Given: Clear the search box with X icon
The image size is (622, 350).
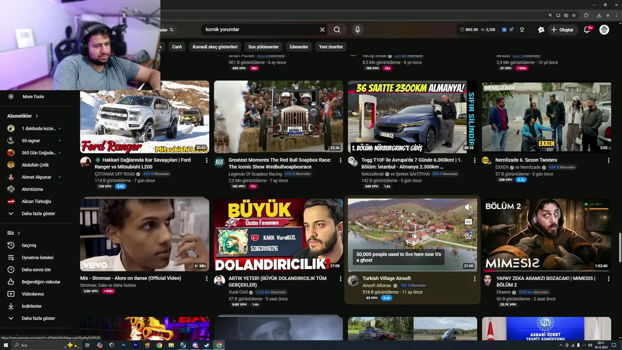Looking at the screenshot, I should (322, 30).
